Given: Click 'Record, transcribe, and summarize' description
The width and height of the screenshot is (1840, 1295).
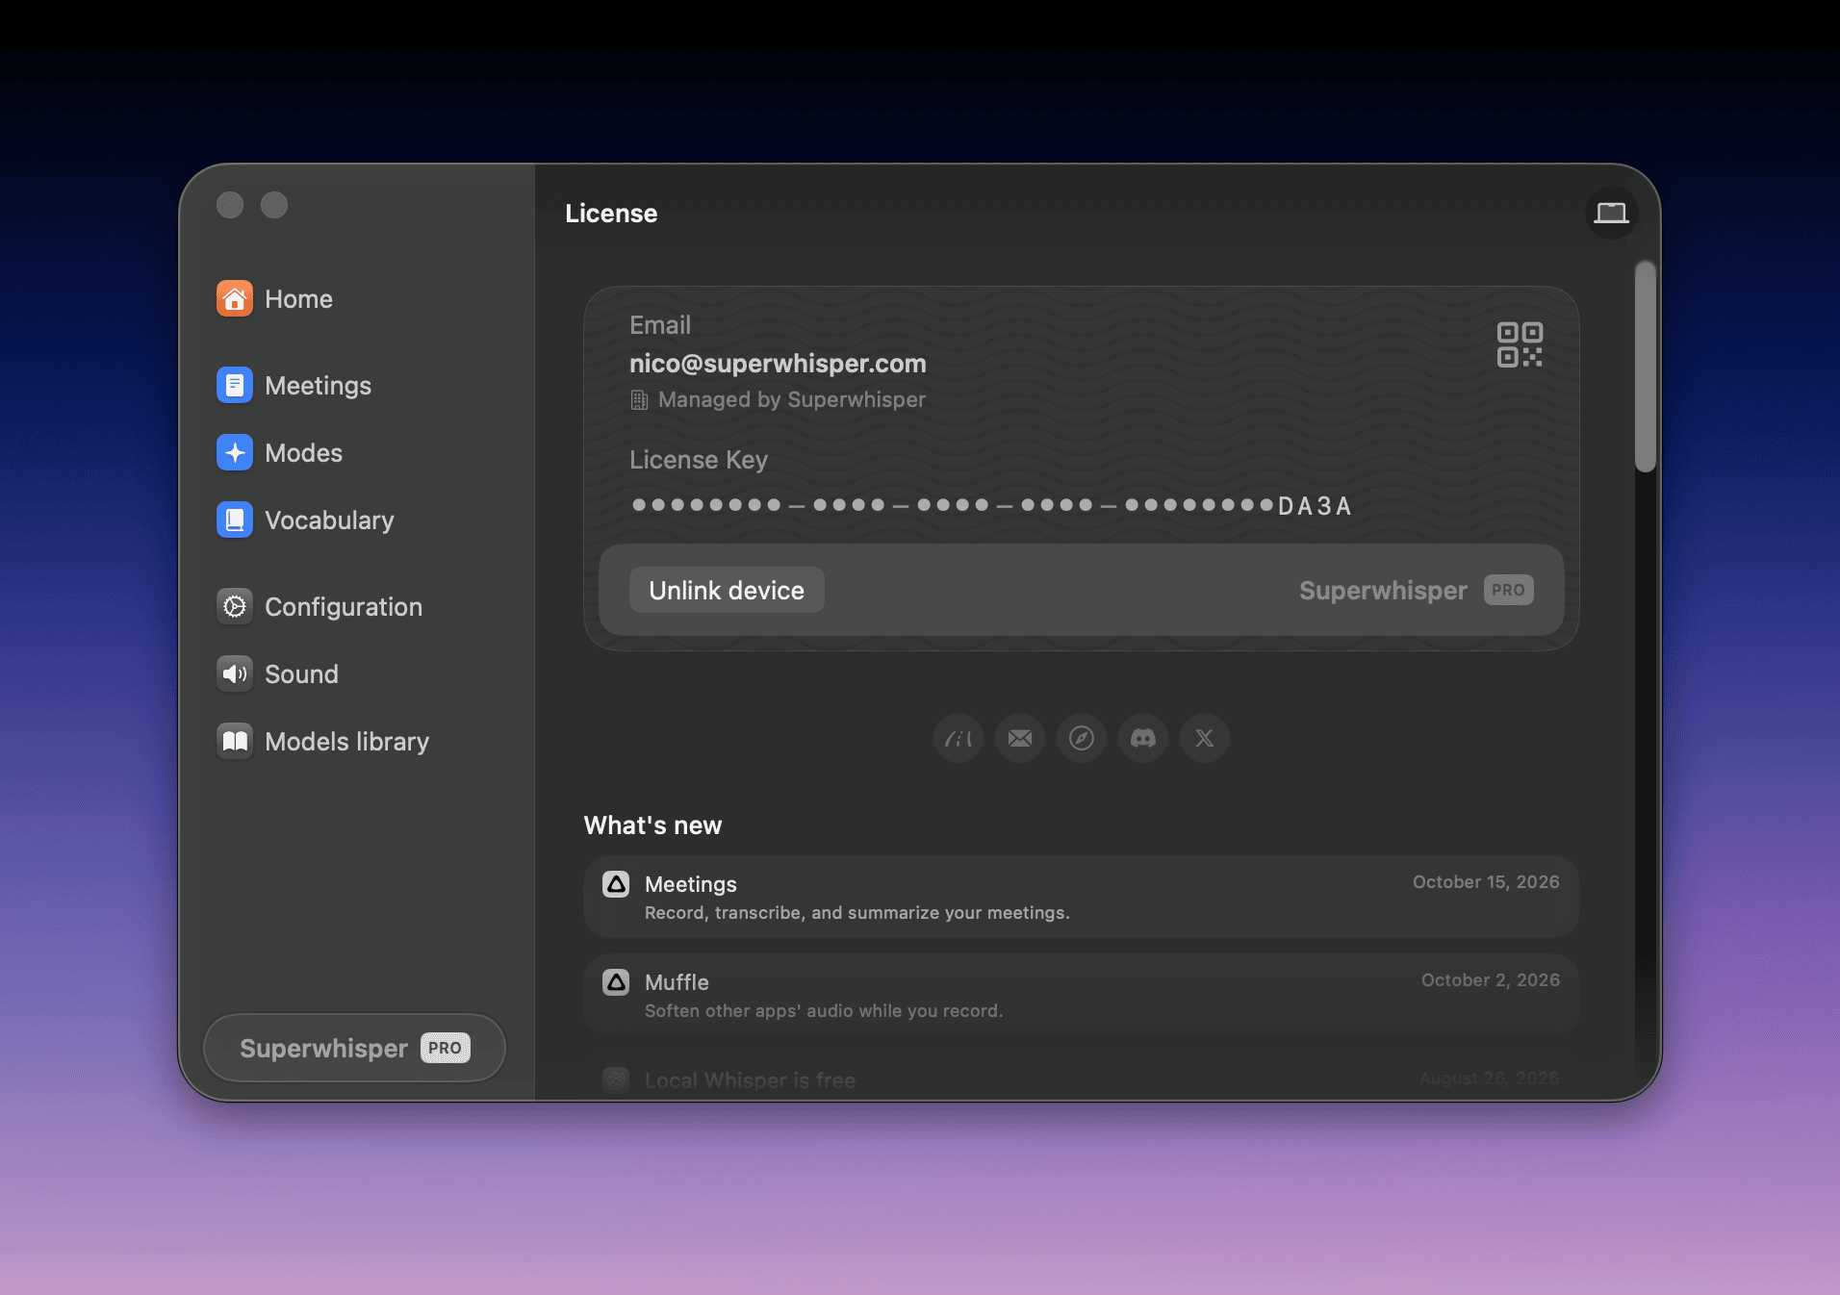Looking at the screenshot, I should tap(857, 913).
